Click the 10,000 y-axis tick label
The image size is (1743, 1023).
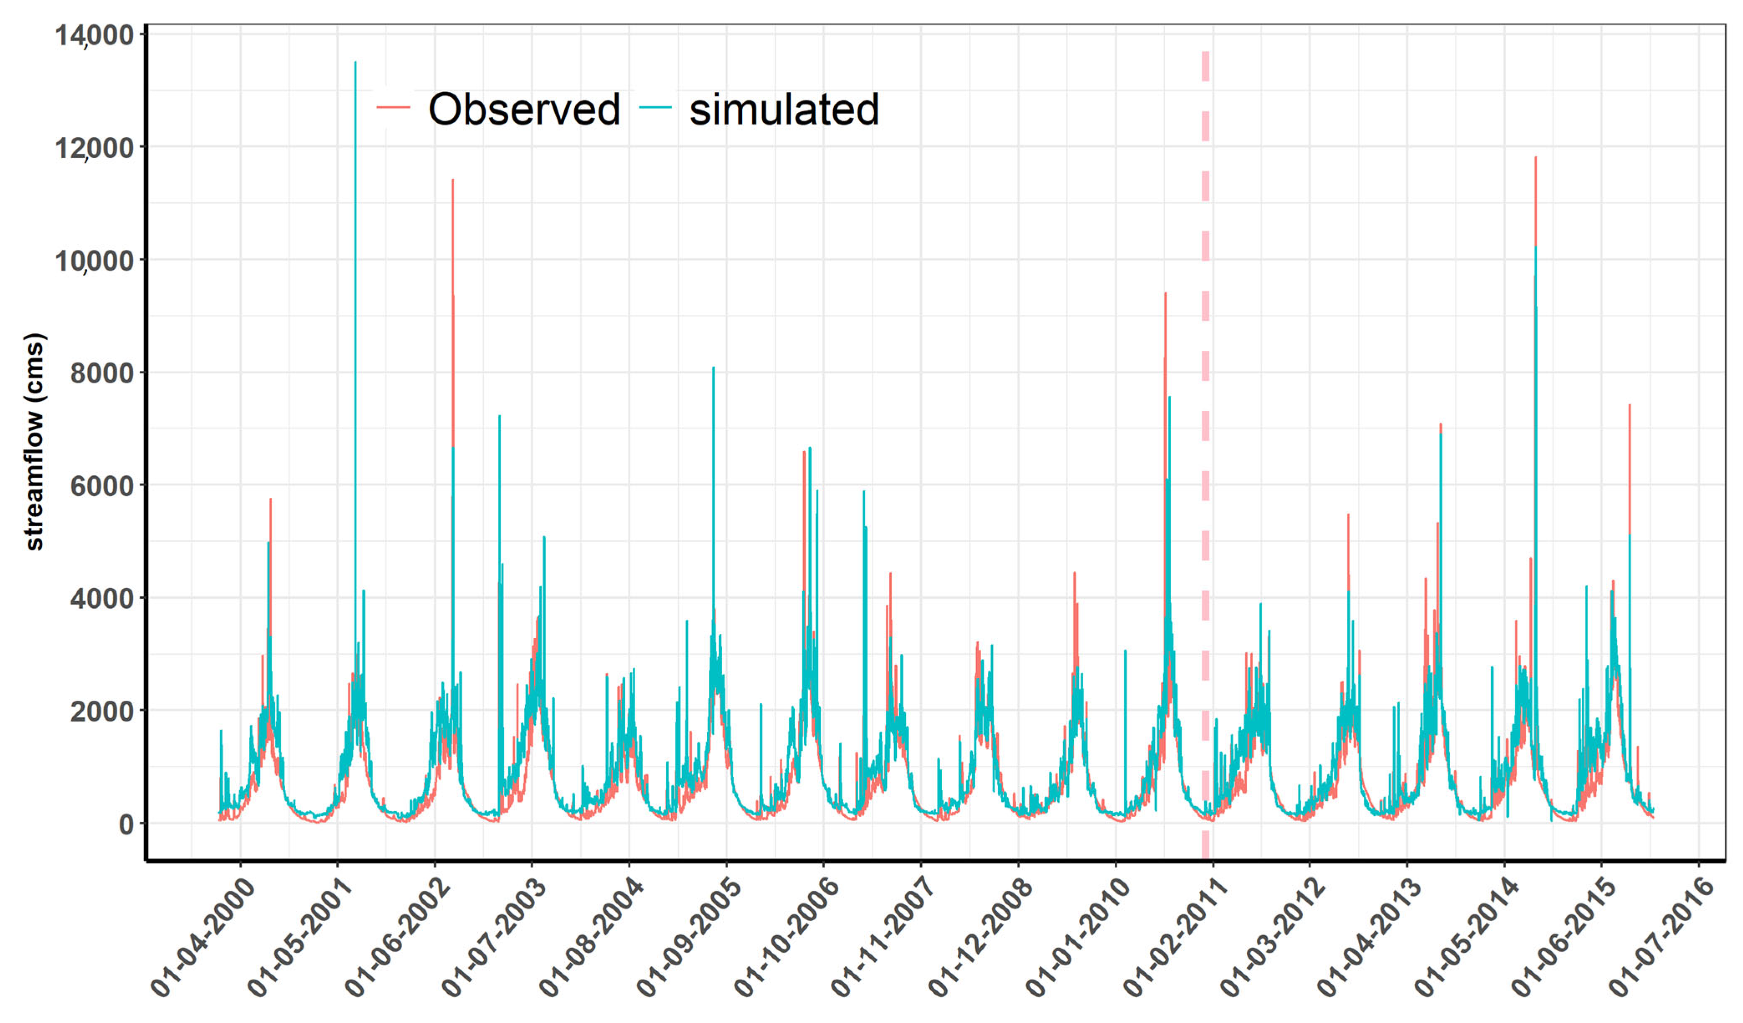pyautogui.click(x=95, y=261)
